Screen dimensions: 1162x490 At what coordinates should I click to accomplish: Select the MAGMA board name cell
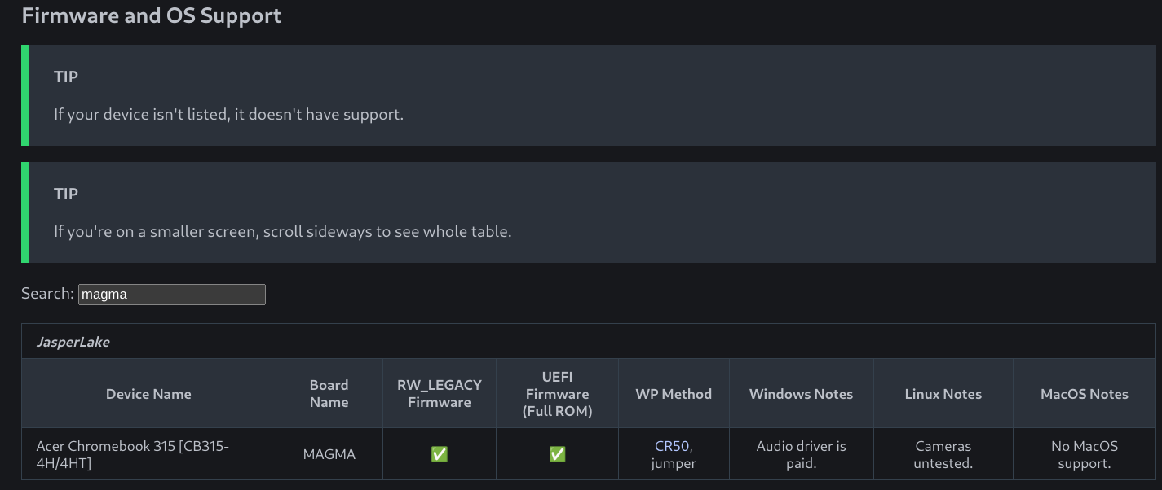point(329,454)
